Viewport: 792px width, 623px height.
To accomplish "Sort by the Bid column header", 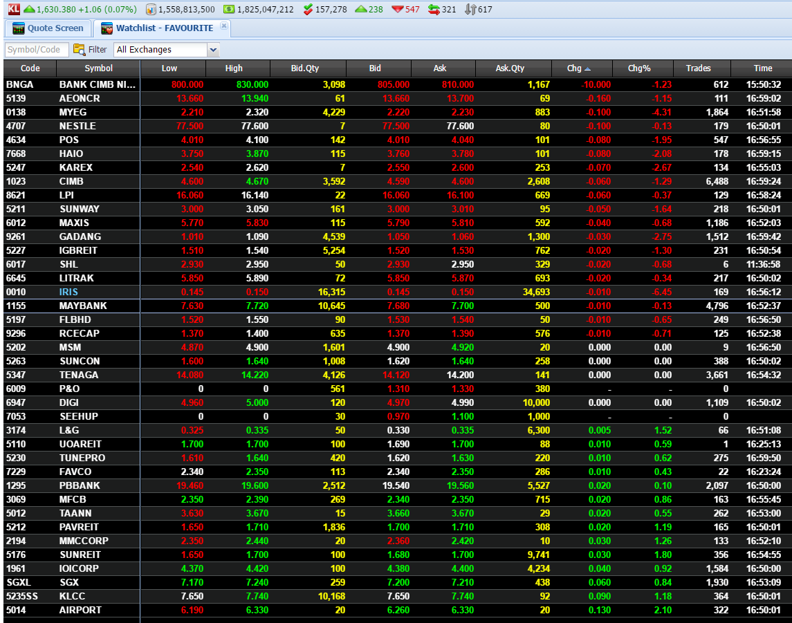I will tap(379, 68).
